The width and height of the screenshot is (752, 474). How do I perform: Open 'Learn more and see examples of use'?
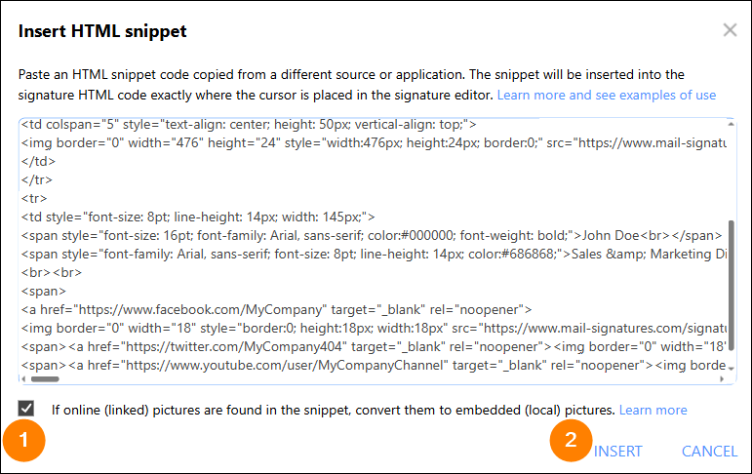[x=606, y=95]
